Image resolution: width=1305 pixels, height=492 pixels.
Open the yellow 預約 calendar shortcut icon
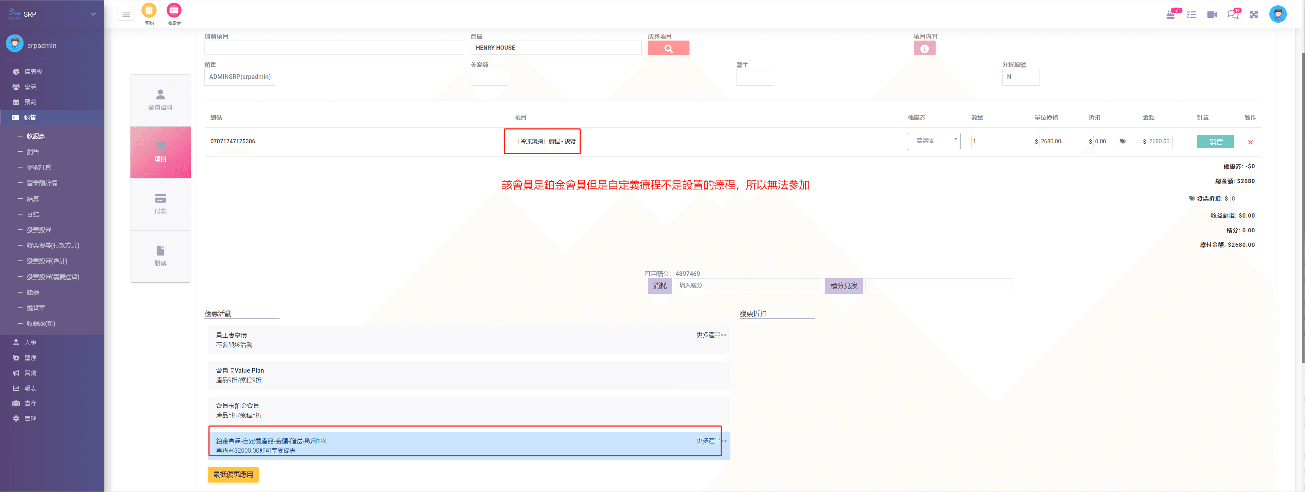pos(149,10)
